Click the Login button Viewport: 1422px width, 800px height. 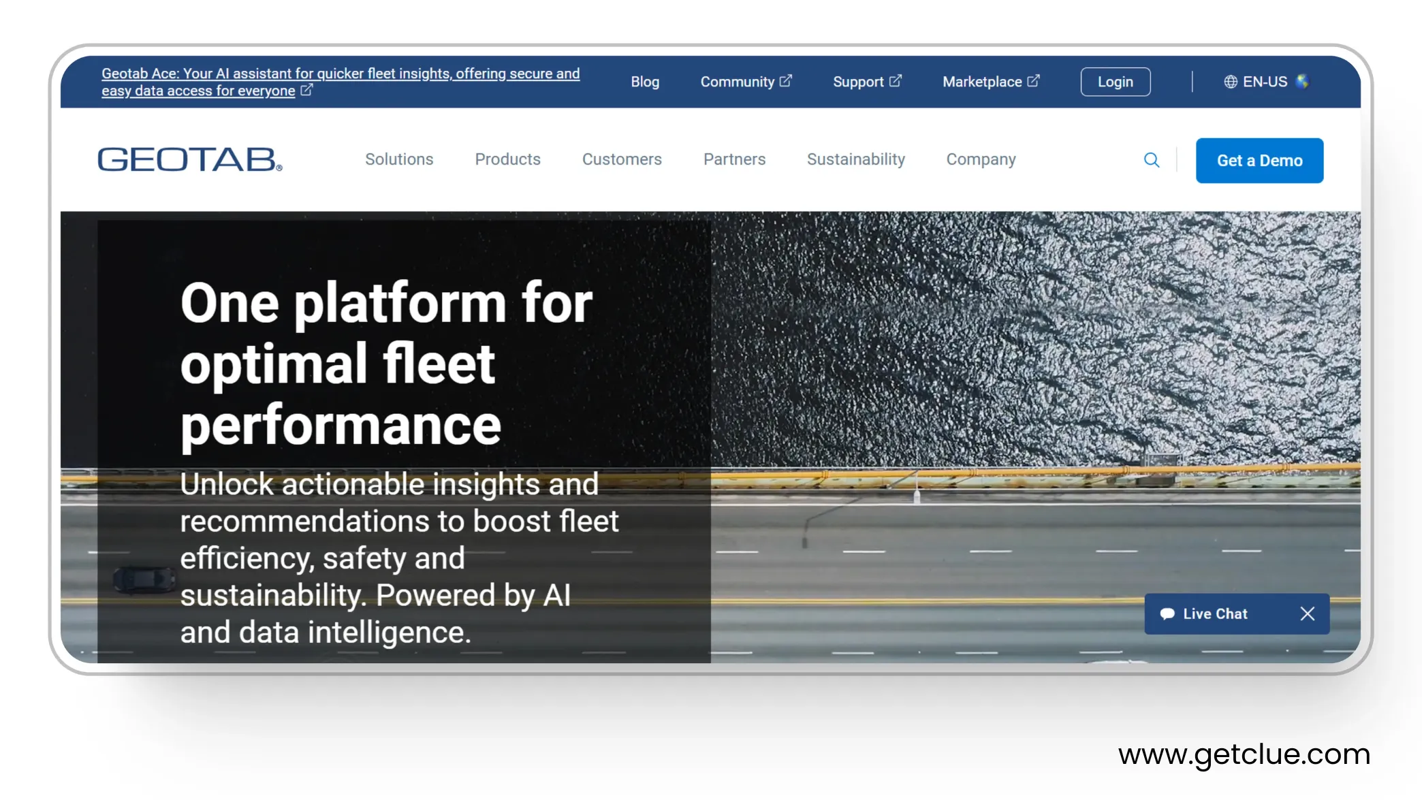[x=1115, y=82]
